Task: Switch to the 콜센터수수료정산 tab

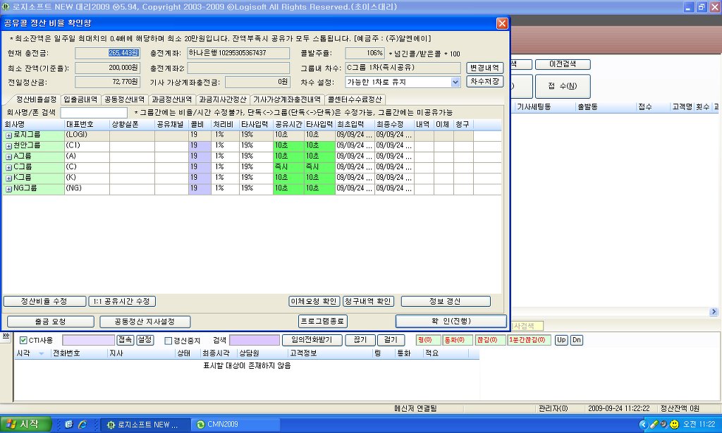Action: click(x=355, y=99)
